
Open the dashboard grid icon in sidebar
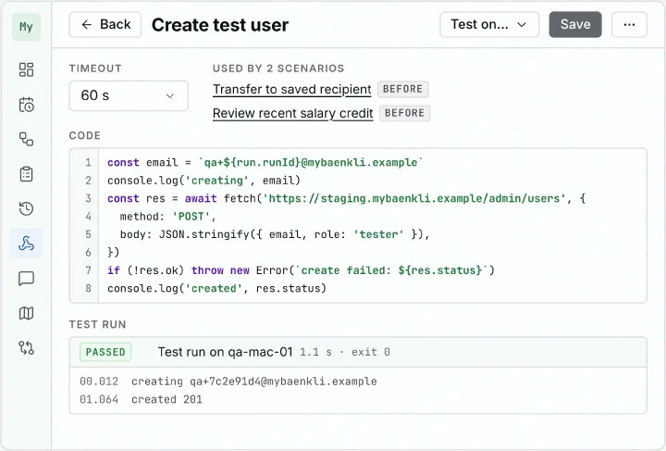point(26,69)
